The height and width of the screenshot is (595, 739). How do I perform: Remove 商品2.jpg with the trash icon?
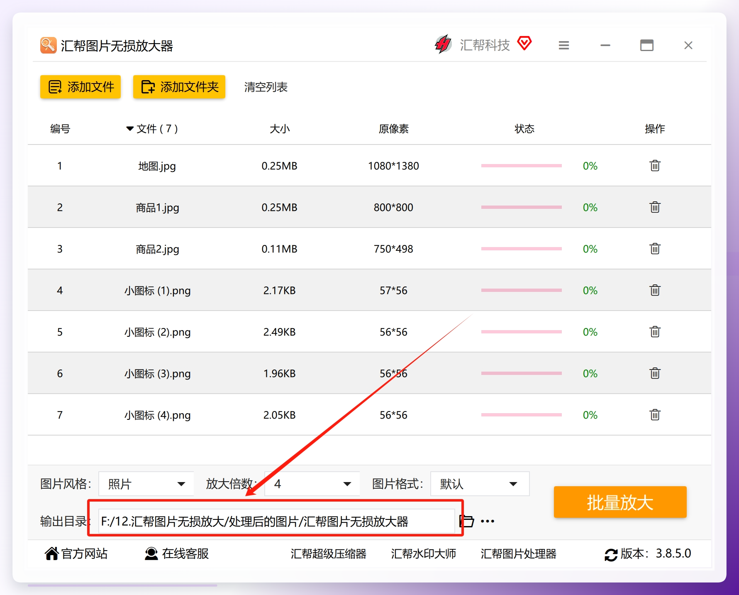[x=655, y=249]
